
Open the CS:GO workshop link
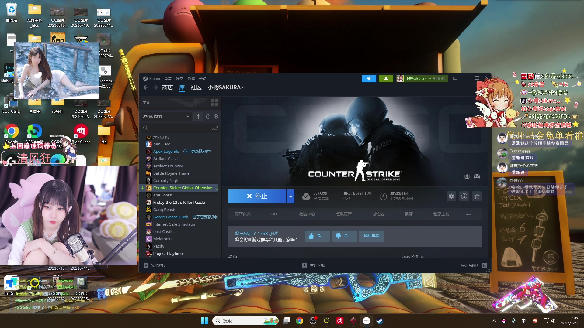[x=441, y=214]
